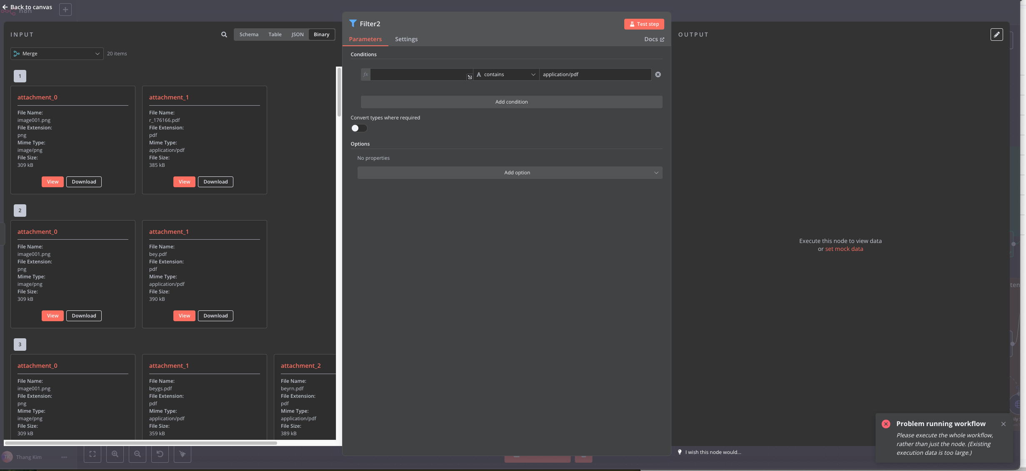The width and height of the screenshot is (1026, 471).
Task: Click the zoom out magnifier icon
Action: point(138,454)
